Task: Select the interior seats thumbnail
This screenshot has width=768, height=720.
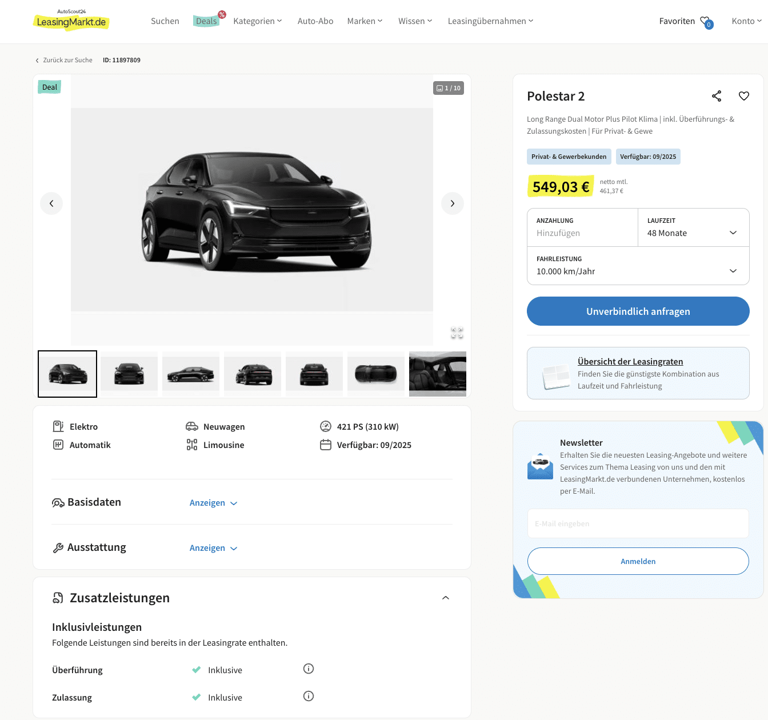Action: click(x=438, y=374)
